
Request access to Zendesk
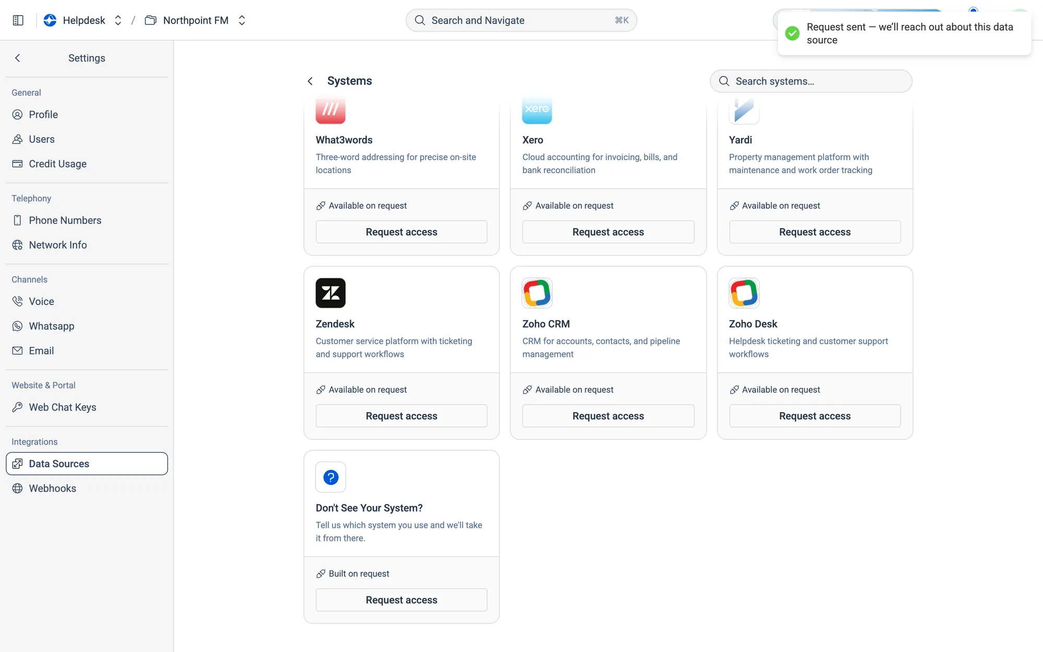402,416
